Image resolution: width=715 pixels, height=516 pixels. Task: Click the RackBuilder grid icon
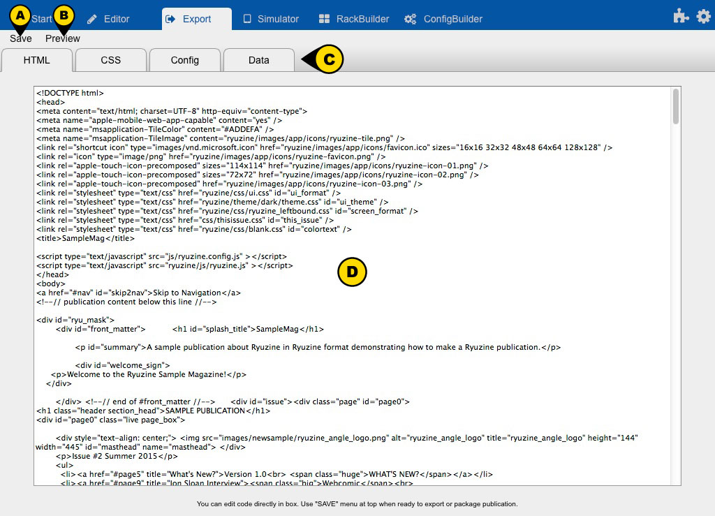point(324,19)
